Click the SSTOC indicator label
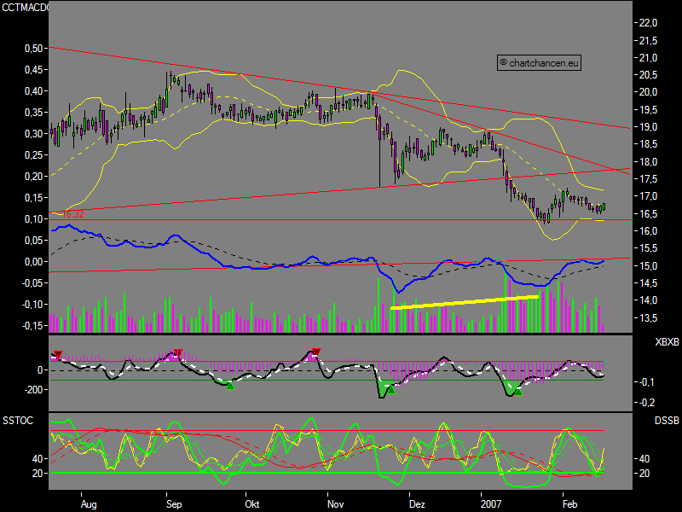 (x=19, y=421)
